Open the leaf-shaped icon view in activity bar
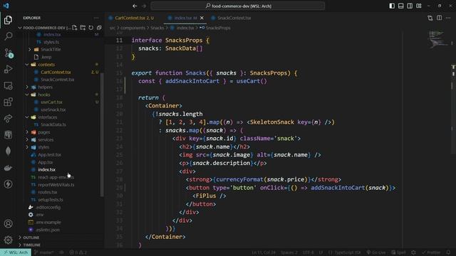Viewport: 456px width, 256px height. [x=8, y=151]
